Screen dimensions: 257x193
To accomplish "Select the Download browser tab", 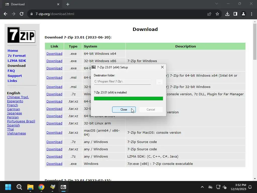I will coord(31,5).
